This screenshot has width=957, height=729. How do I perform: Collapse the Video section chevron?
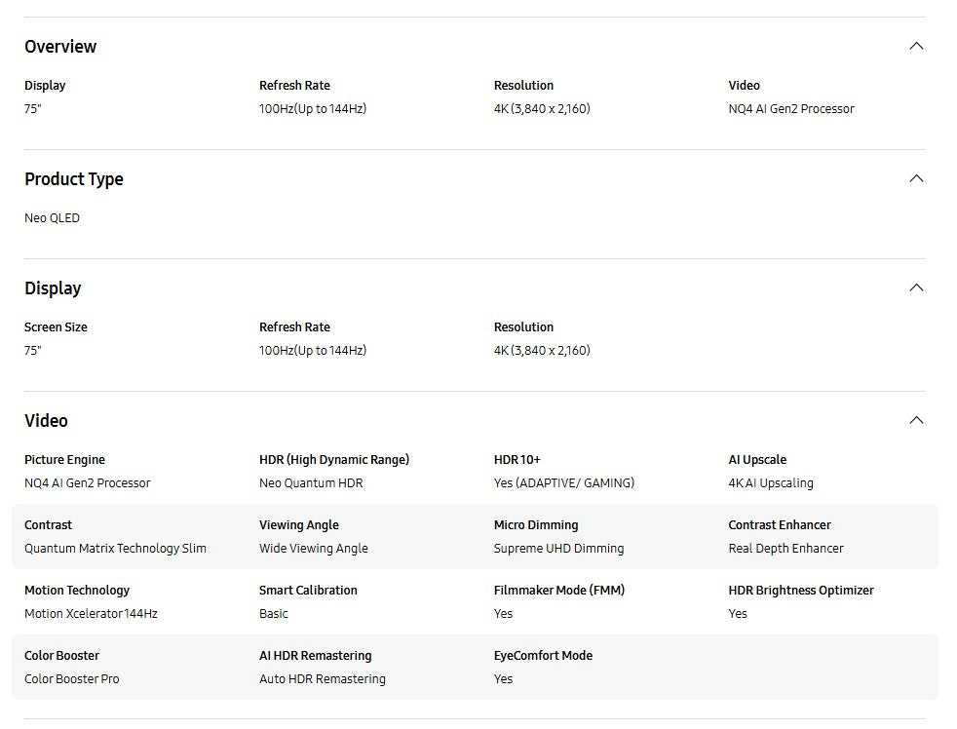(916, 420)
